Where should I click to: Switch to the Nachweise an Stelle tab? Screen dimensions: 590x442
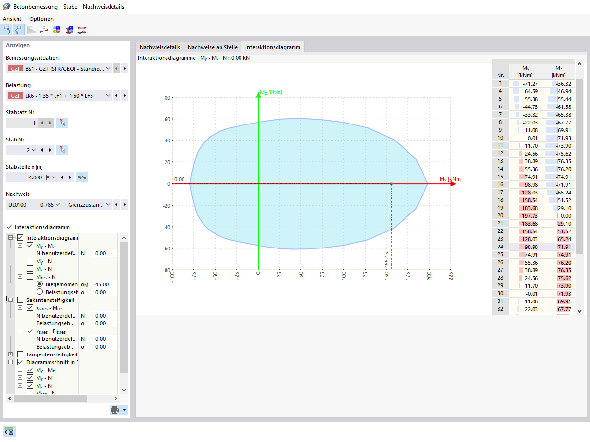coord(213,47)
